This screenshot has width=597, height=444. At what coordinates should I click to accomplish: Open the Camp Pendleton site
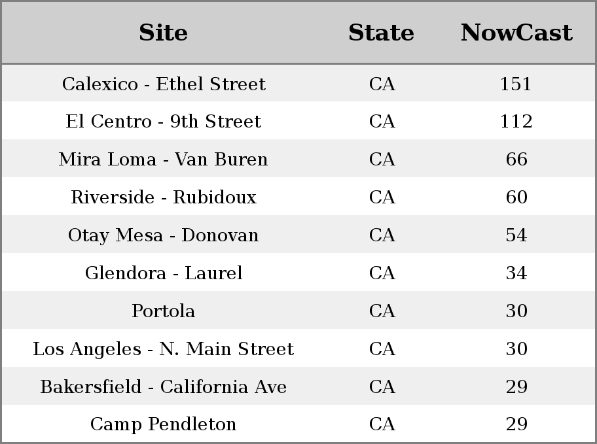164,424
